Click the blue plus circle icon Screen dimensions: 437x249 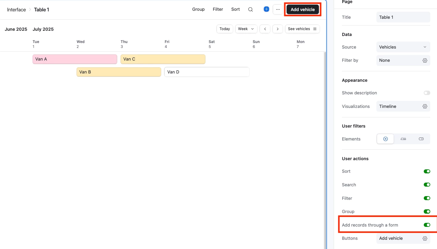(266, 9)
